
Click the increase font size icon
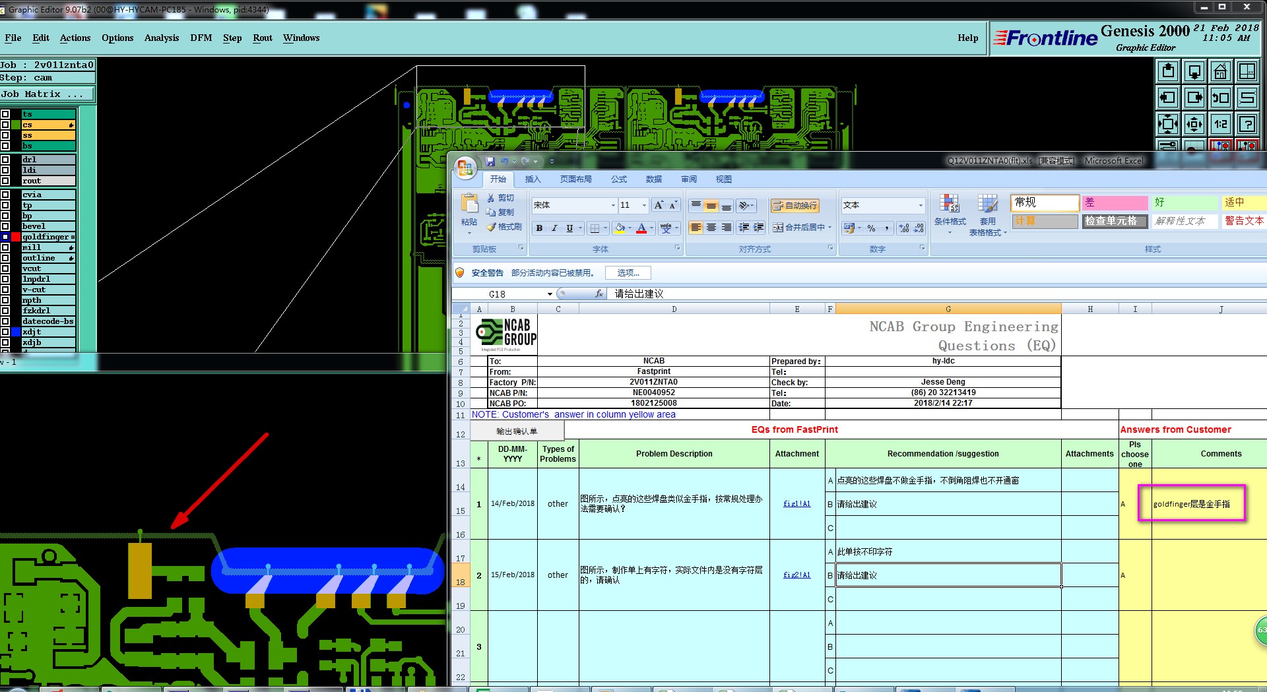[x=659, y=205]
